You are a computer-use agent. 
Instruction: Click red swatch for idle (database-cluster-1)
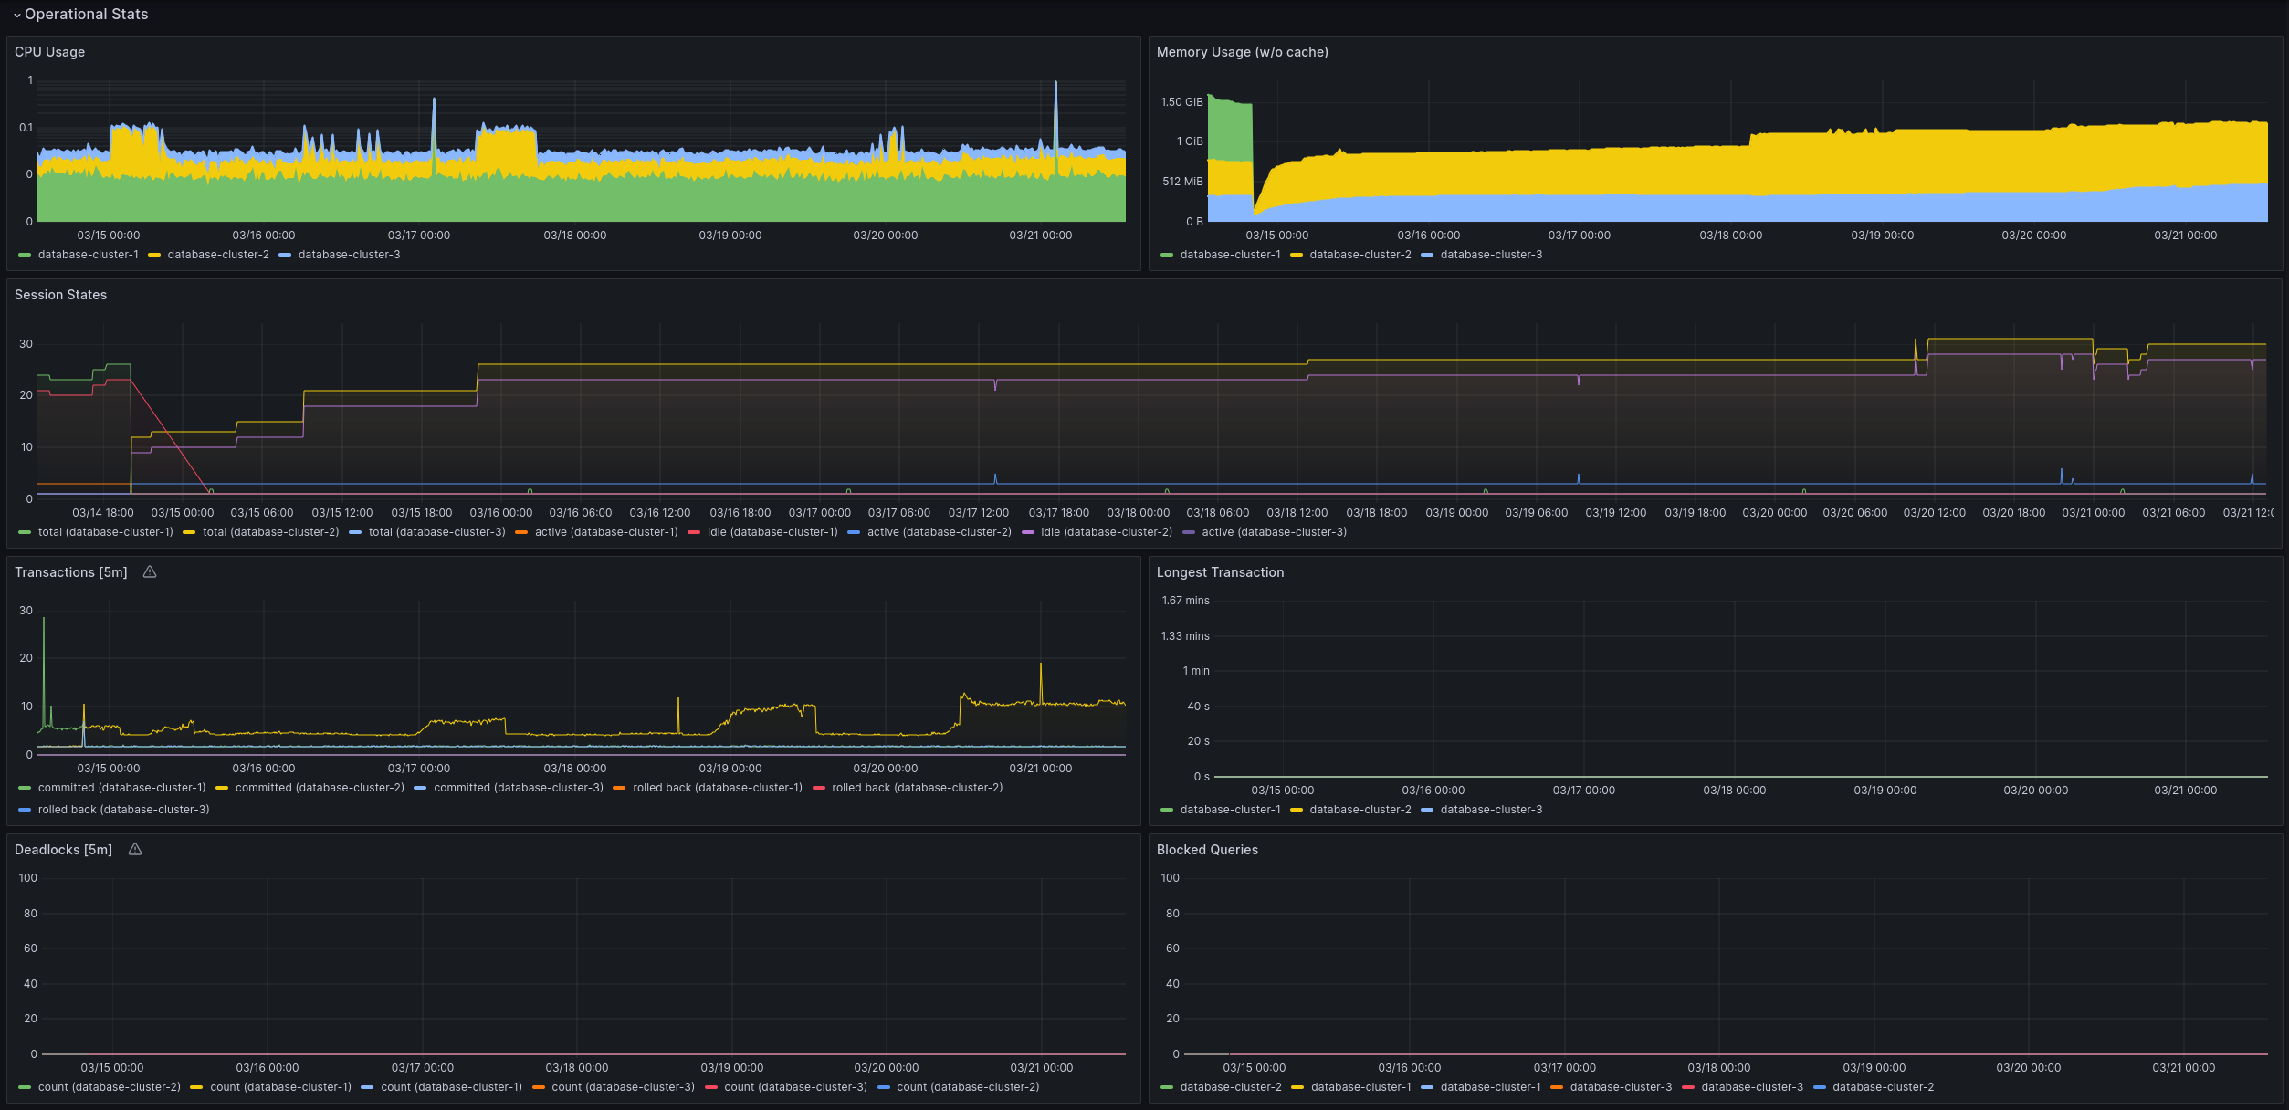tap(694, 532)
